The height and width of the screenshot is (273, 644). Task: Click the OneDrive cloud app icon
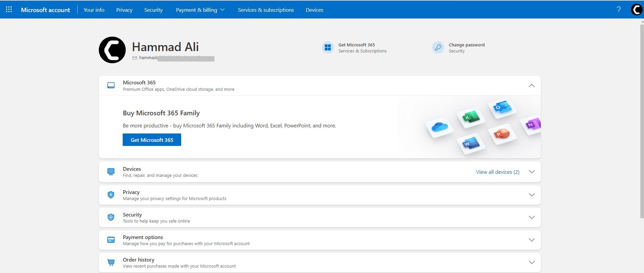coord(440,127)
